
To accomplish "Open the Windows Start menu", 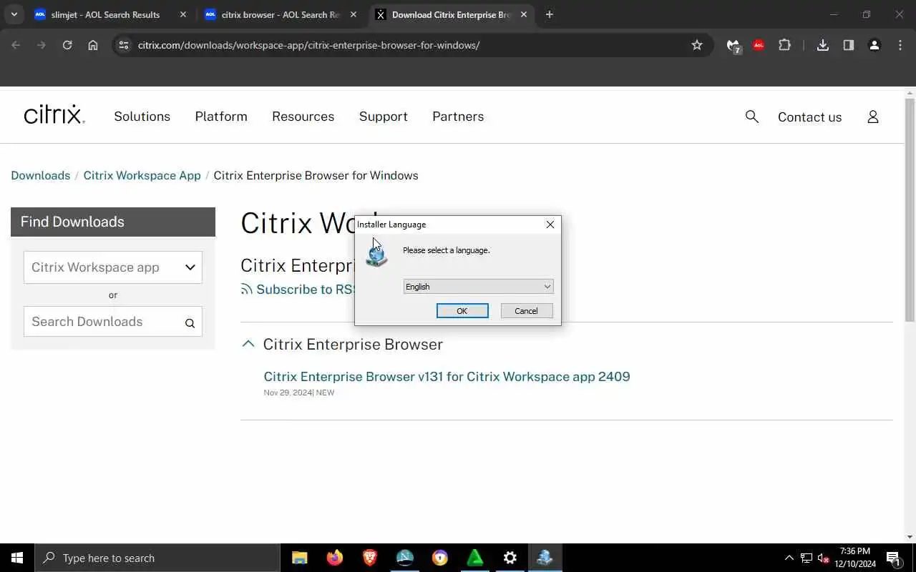I will coord(17,558).
